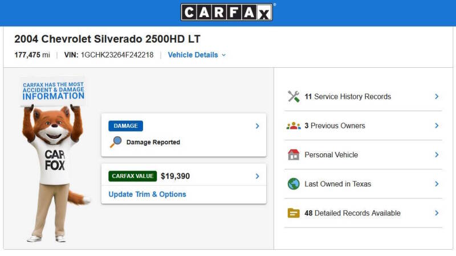Open Previous Owners chevron
Screen dimensions: 456x256
click(x=437, y=125)
